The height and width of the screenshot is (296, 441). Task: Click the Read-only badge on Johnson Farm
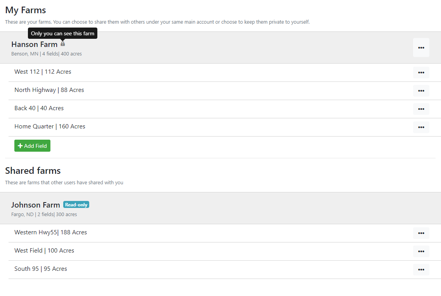76,204
